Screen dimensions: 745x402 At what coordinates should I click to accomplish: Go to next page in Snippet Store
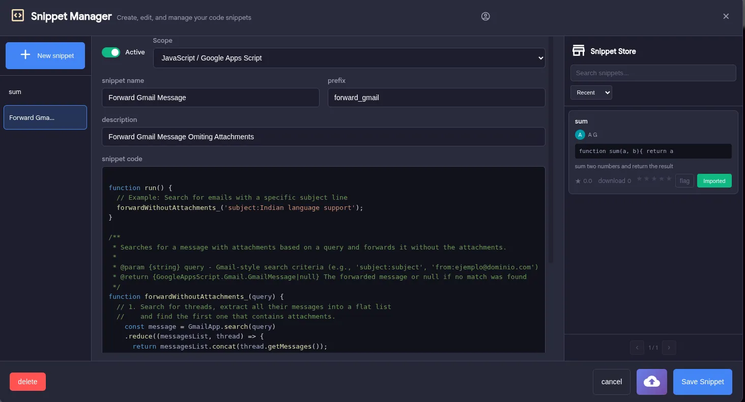[669, 348]
